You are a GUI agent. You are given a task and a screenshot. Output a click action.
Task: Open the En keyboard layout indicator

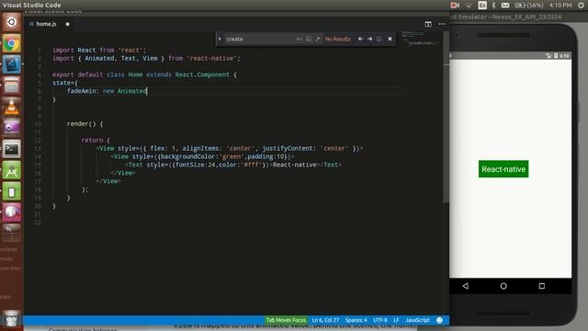(x=482, y=6)
